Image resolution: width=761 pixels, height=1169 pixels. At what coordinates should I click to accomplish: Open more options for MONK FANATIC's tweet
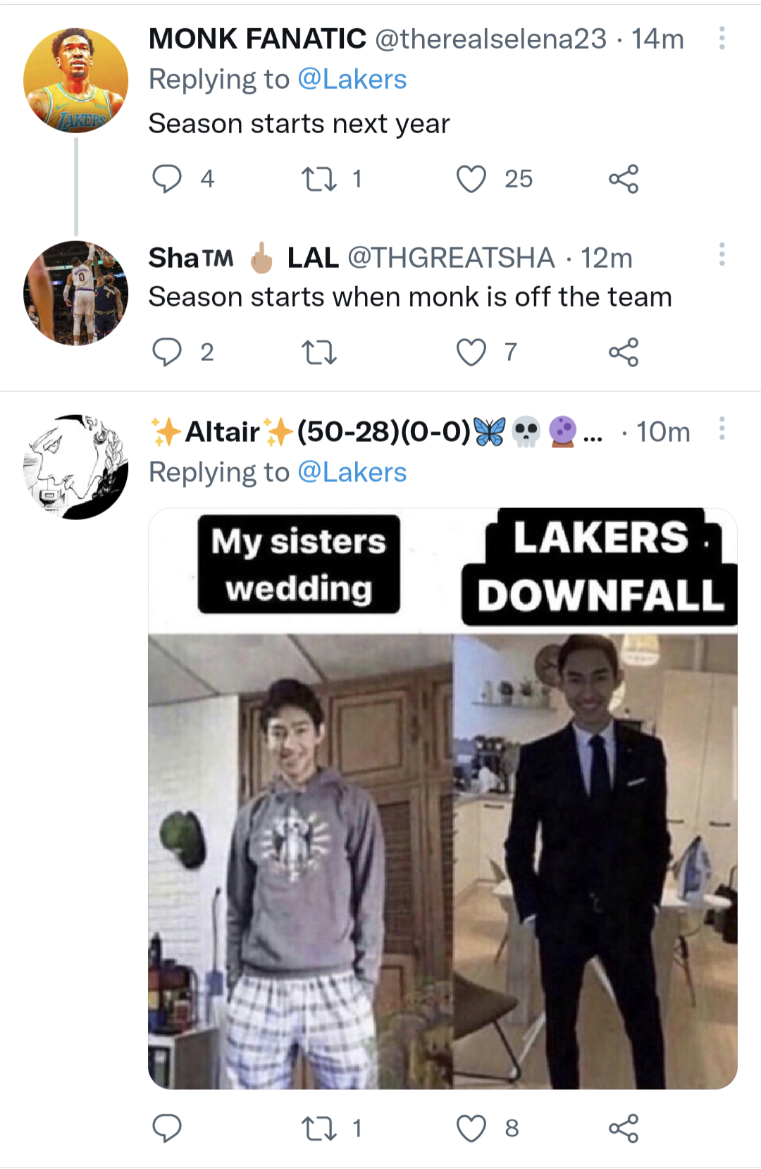pyautogui.click(x=722, y=38)
